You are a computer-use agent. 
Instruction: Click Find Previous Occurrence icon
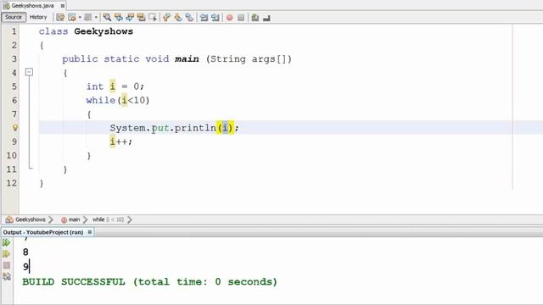(x=119, y=17)
